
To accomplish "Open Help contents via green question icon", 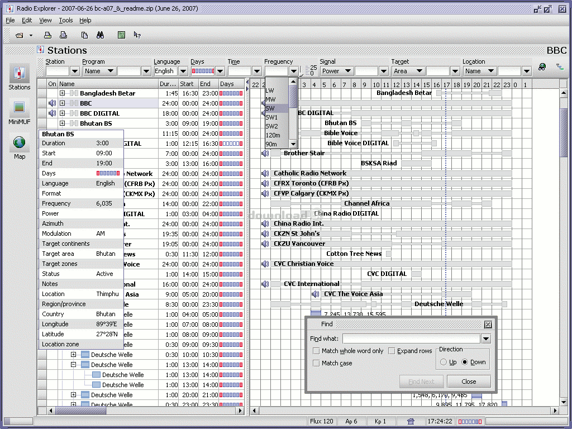I will click(121, 35).
